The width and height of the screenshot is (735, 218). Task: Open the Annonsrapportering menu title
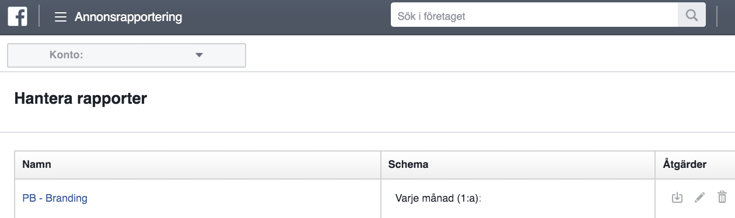point(128,17)
